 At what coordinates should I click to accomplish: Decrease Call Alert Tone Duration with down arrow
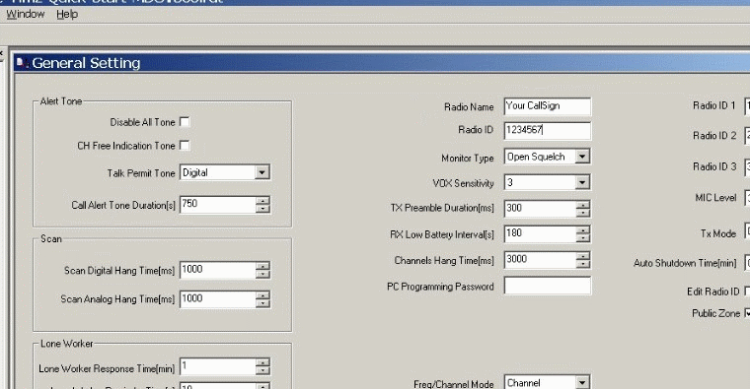(x=262, y=209)
